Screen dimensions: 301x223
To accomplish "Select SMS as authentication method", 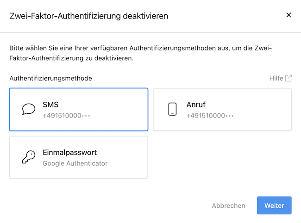I will [x=79, y=110].
